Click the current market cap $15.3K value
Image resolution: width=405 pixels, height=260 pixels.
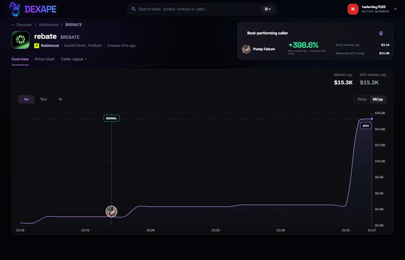(343, 83)
